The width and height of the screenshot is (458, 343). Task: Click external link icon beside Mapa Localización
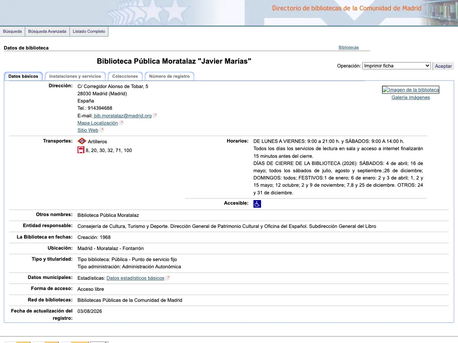click(121, 123)
